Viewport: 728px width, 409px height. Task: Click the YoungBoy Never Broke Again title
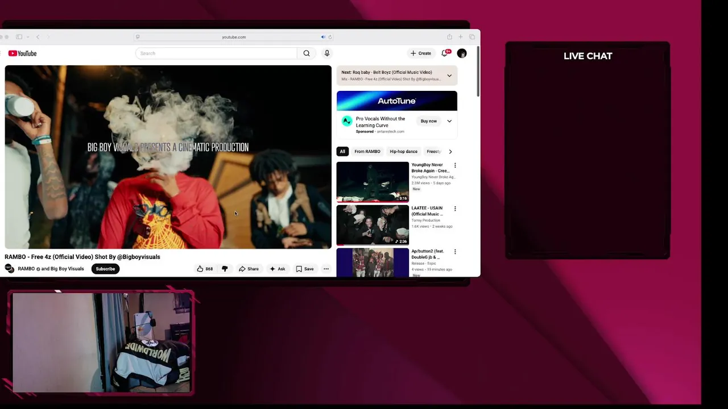pos(431,168)
